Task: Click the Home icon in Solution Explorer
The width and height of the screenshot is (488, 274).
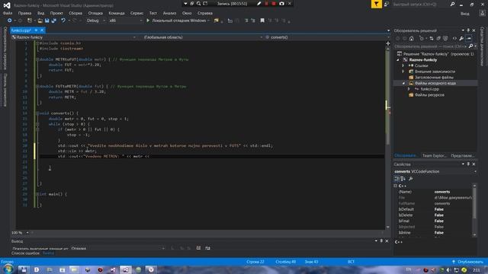Action: (x=412, y=39)
